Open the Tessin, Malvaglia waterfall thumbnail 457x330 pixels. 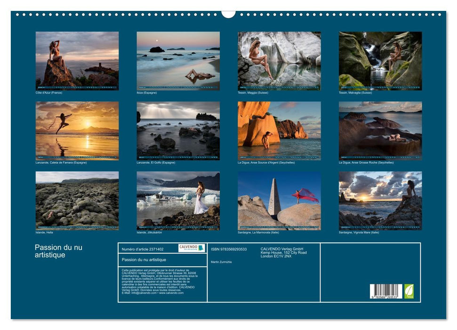click(x=380, y=61)
